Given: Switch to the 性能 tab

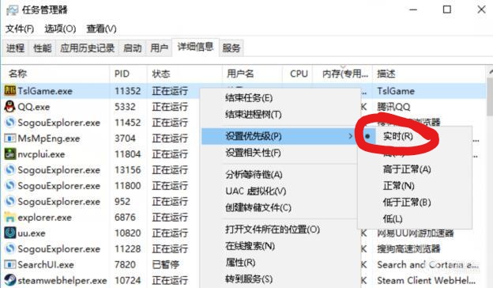Looking at the screenshot, I should pos(43,48).
